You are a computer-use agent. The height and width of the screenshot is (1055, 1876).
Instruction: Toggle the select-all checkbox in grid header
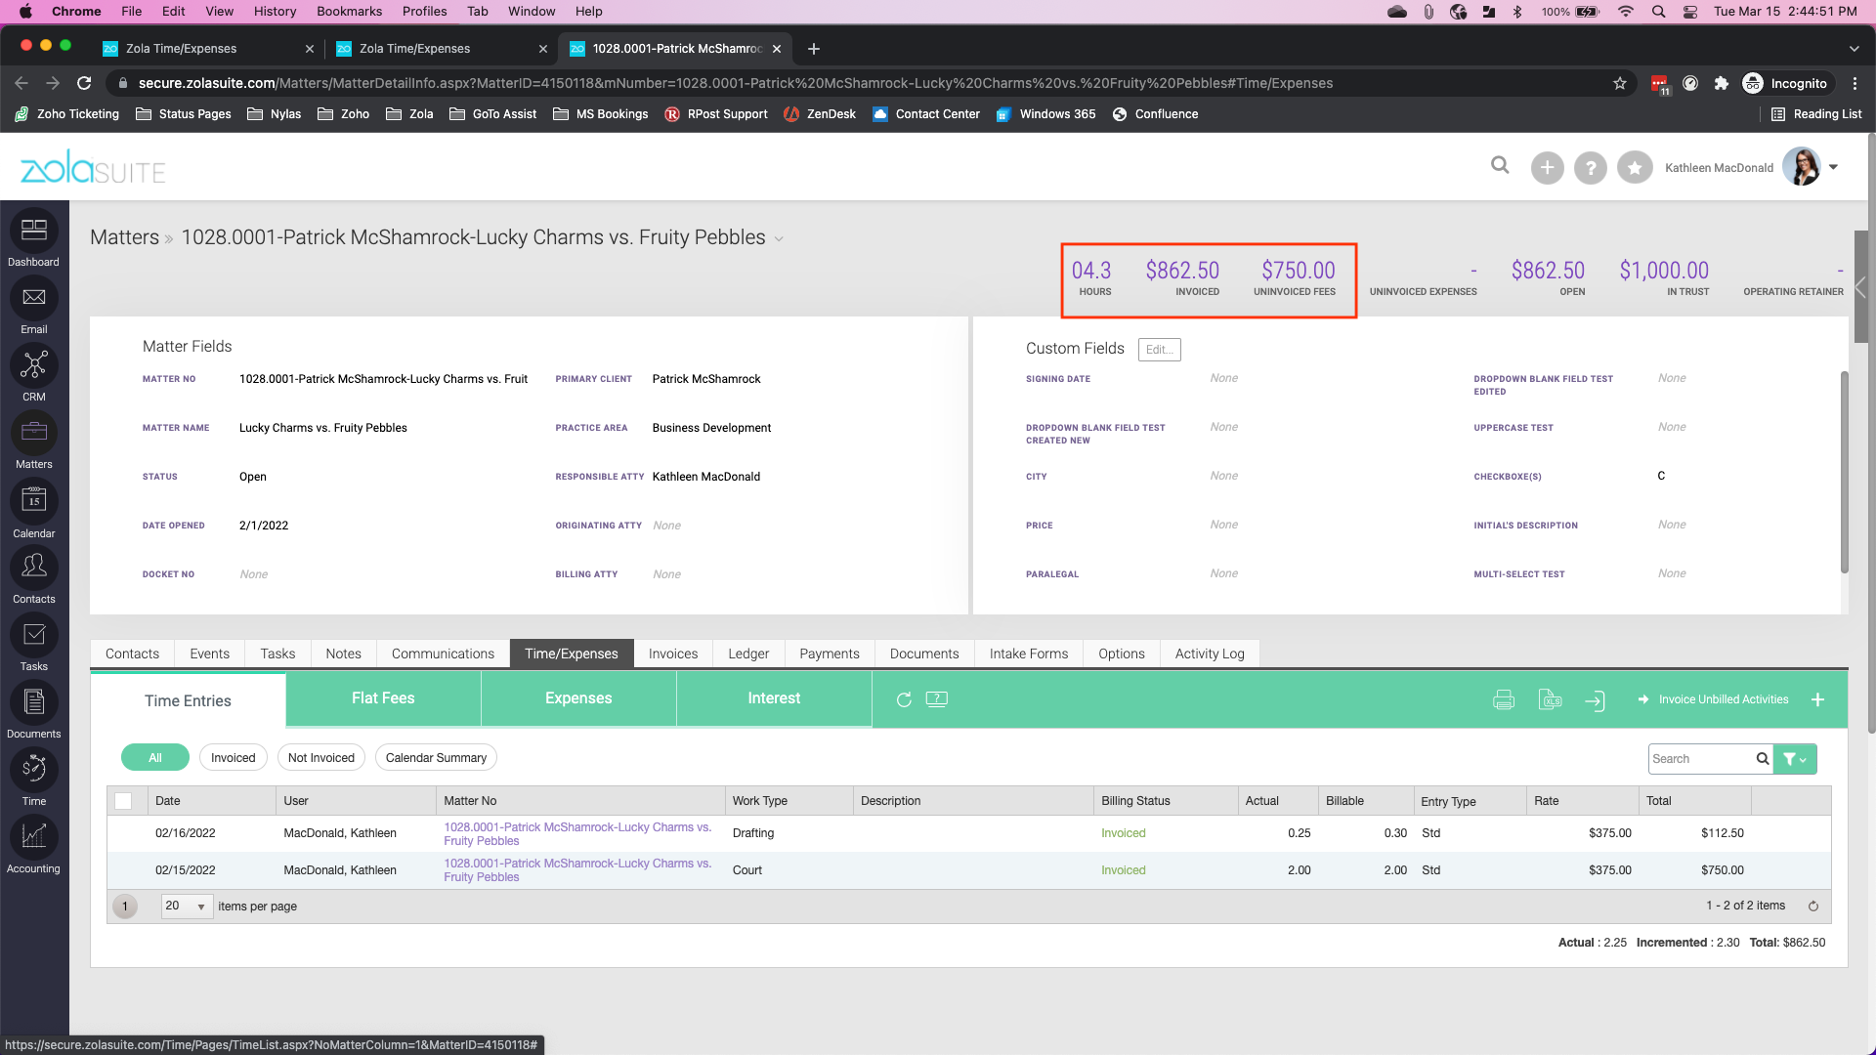tap(123, 801)
